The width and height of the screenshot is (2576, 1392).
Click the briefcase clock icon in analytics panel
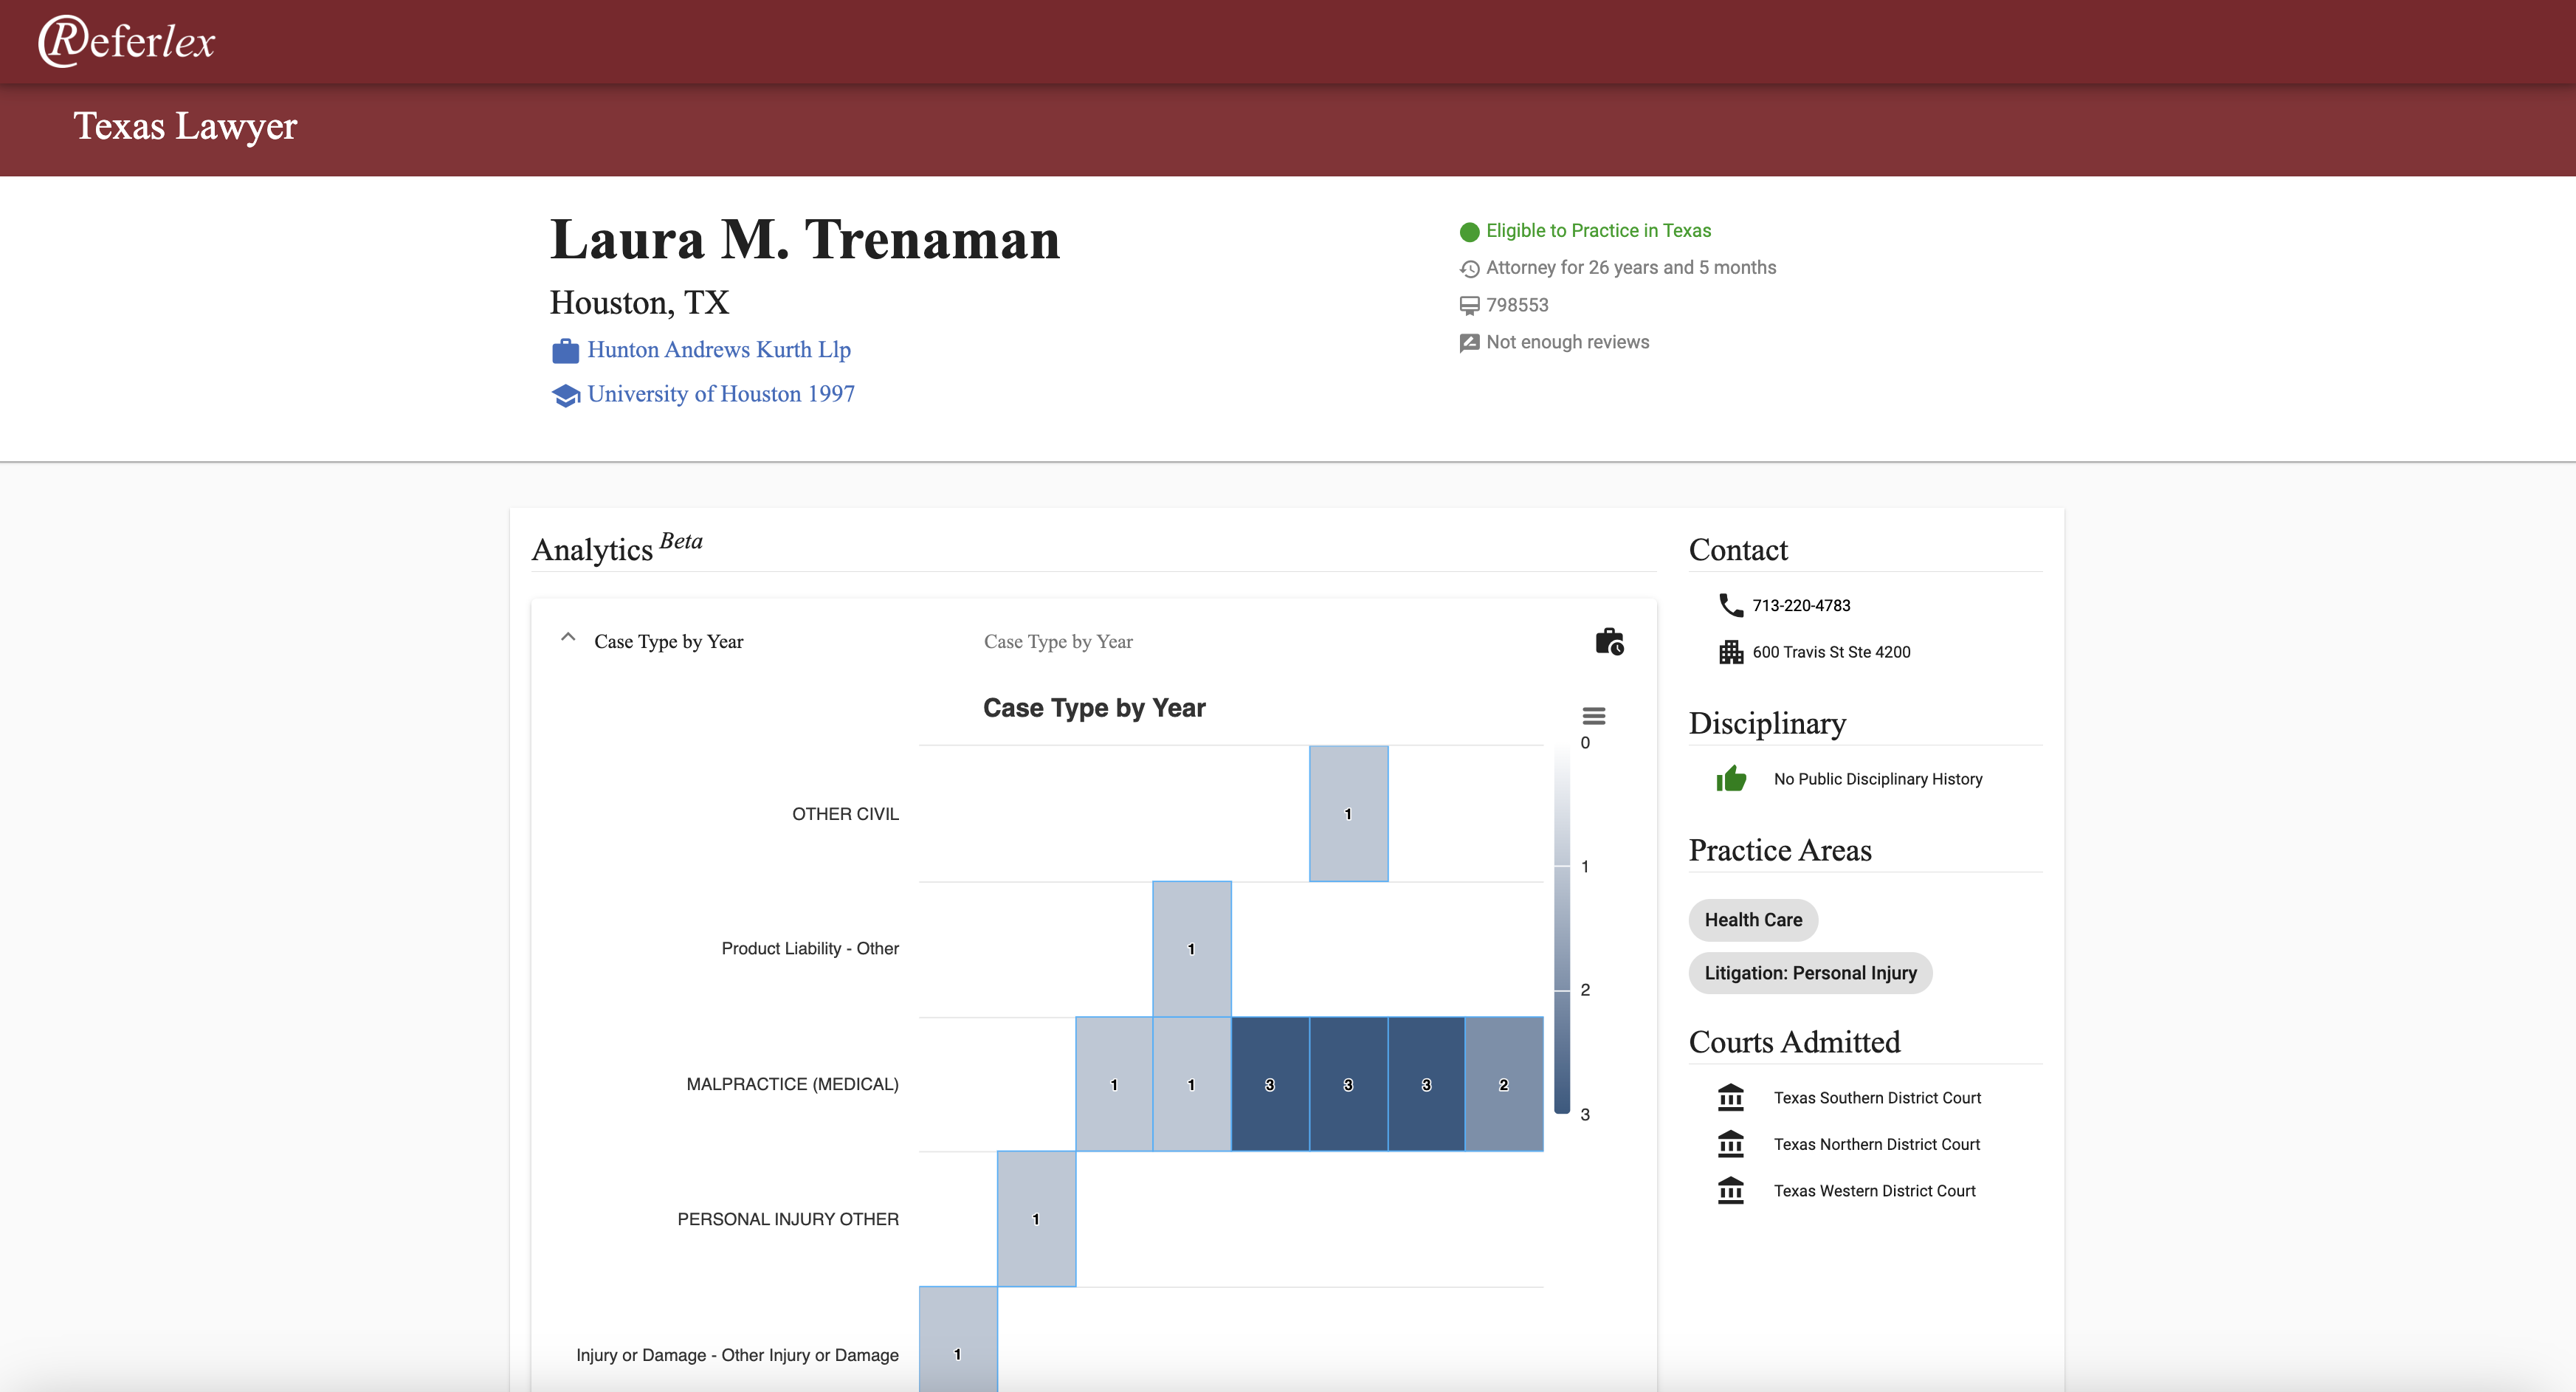1609,641
